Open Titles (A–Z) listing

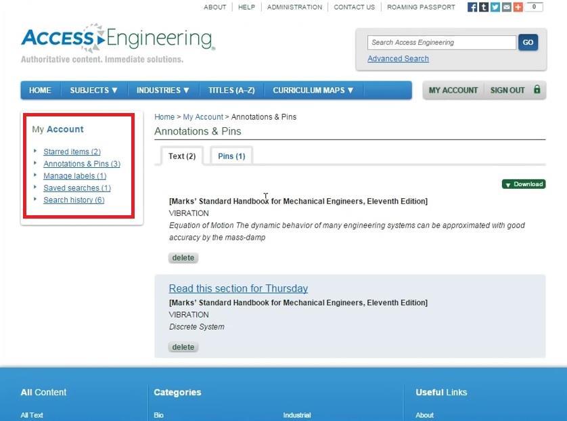click(x=231, y=90)
